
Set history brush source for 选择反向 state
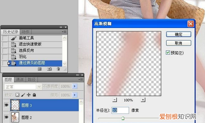[x=5, y=51]
